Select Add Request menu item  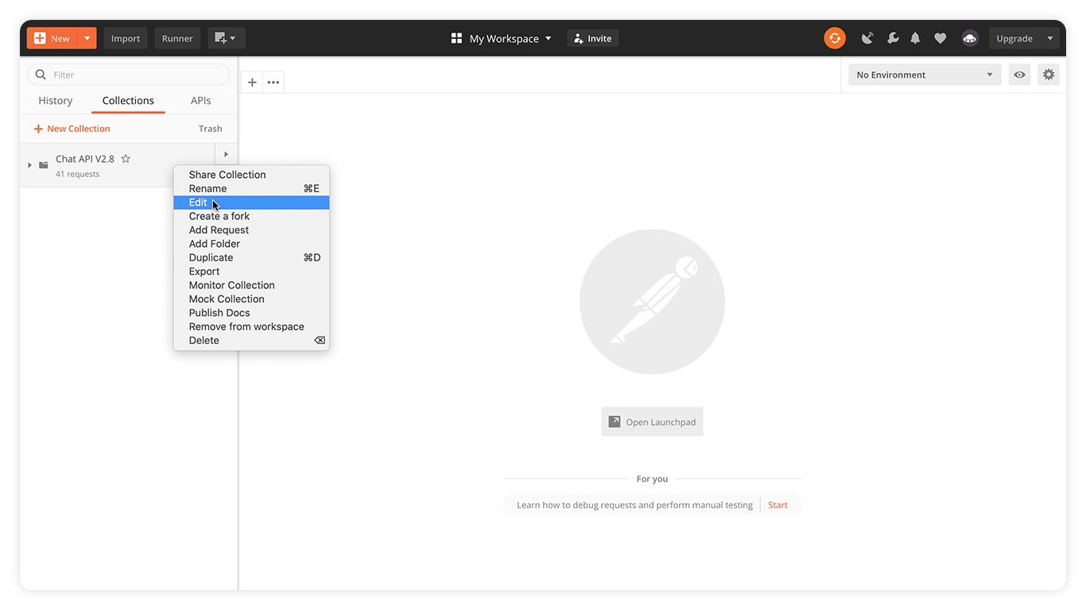click(251, 230)
